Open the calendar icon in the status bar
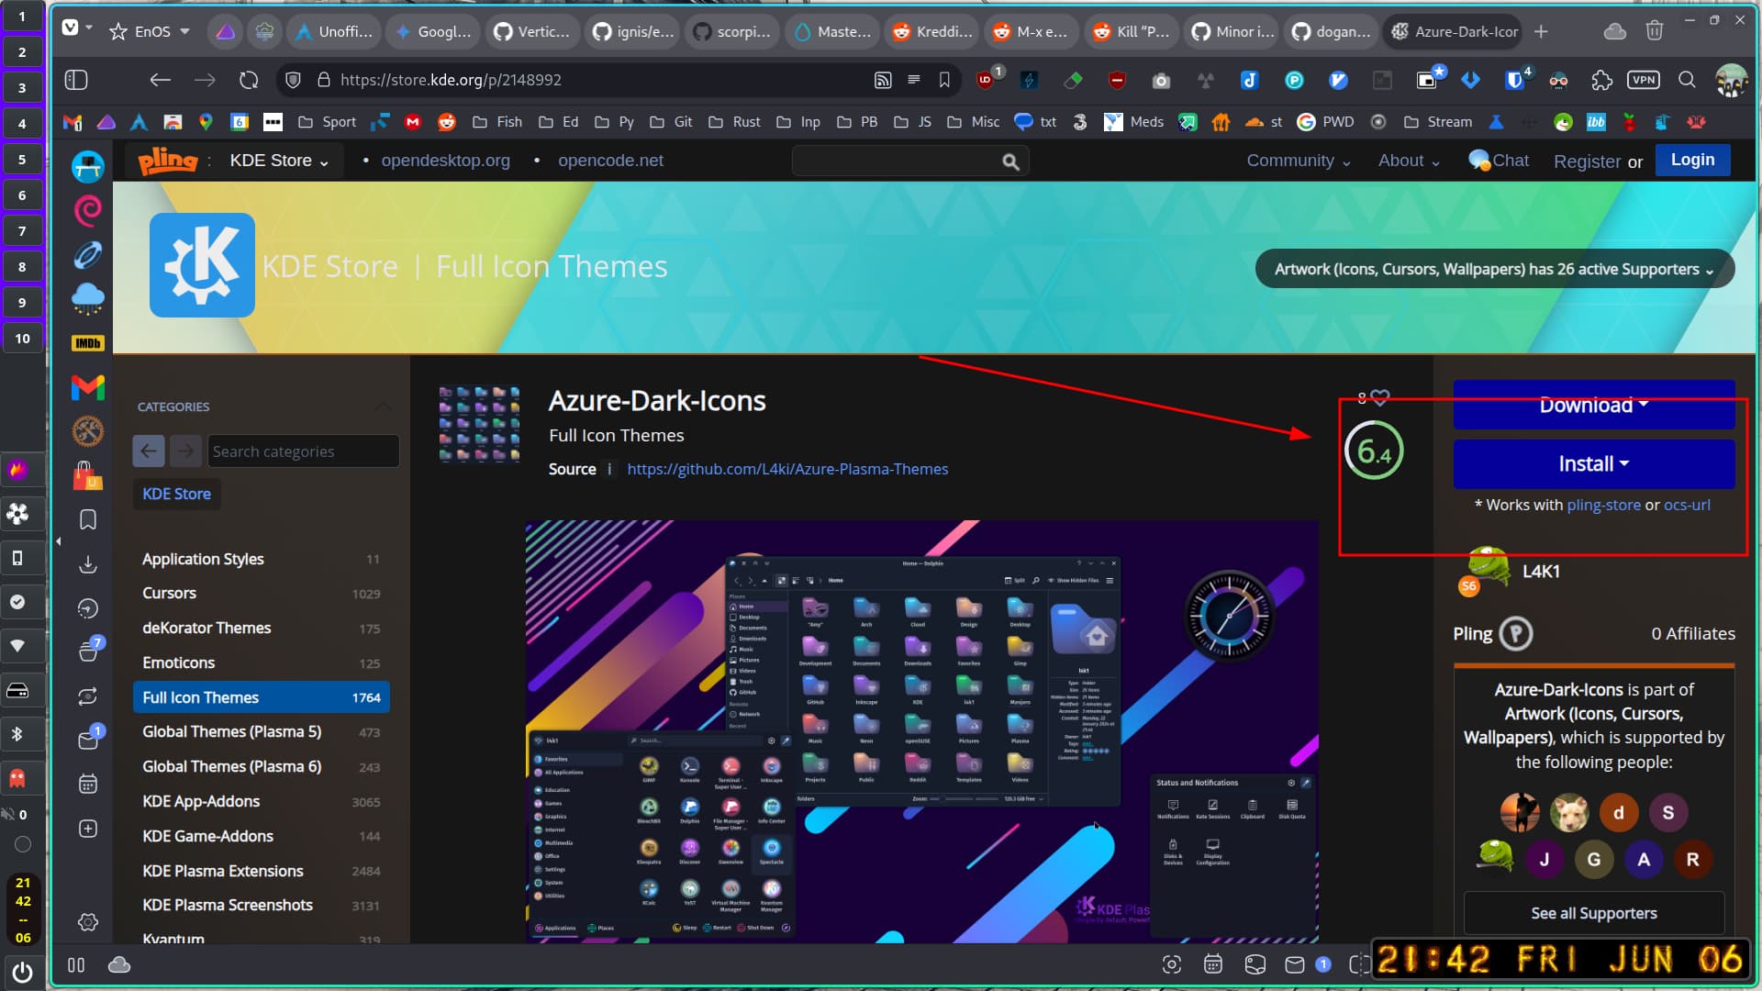The width and height of the screenshot is (1762, 991). 1213,964
